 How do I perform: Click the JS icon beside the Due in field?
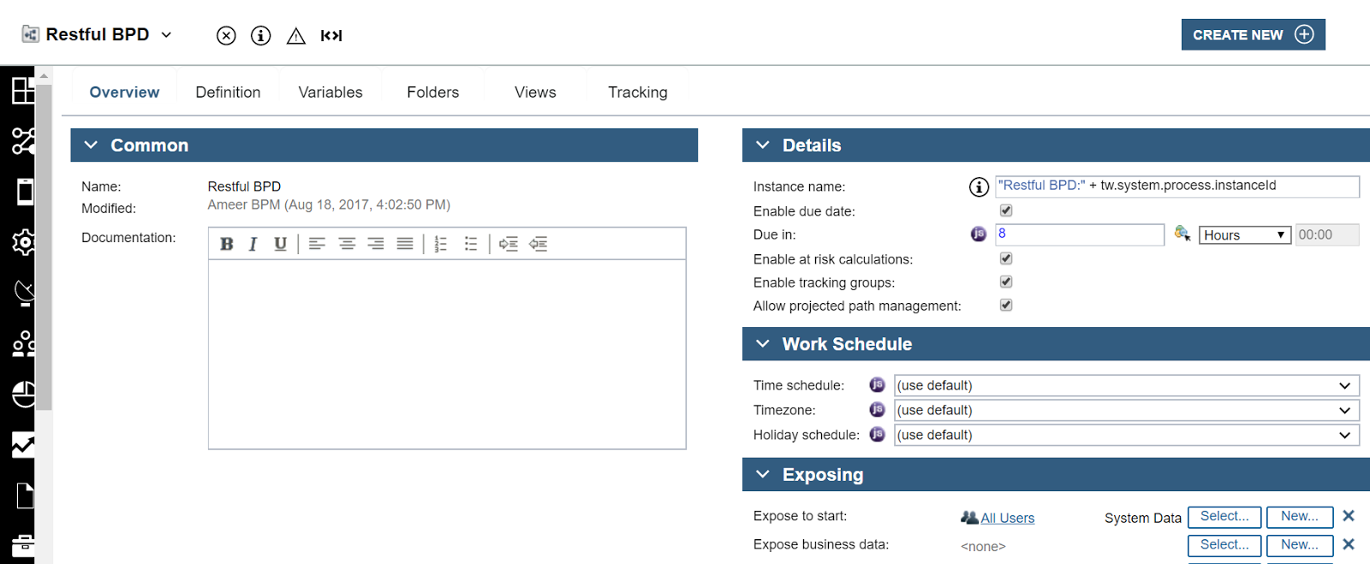tap(978, 234)
